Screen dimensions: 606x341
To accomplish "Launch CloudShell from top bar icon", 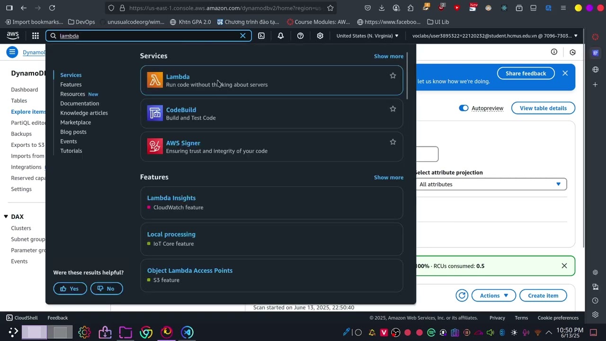I will (261, 36).
